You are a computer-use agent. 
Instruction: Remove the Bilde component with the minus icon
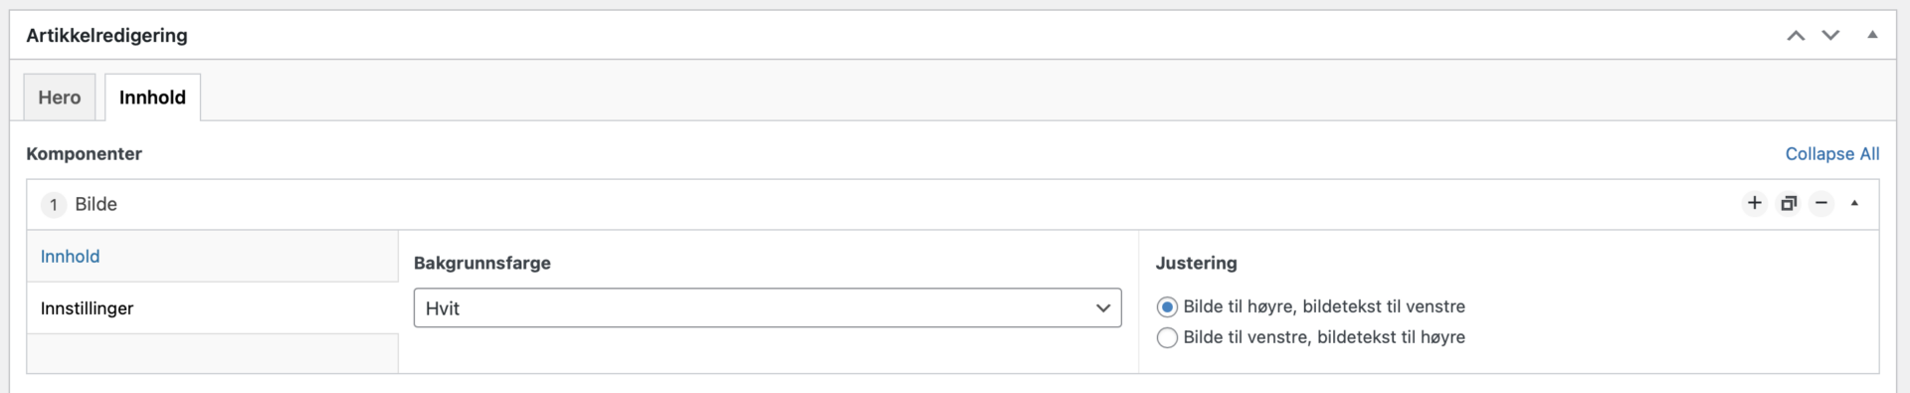coord(1821,203)
